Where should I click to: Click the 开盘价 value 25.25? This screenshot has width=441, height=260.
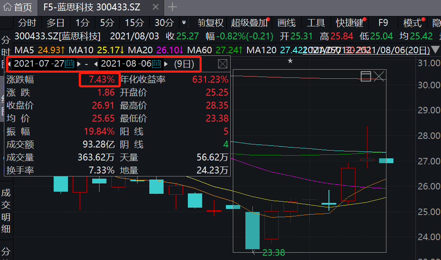(x=217, y=93)
